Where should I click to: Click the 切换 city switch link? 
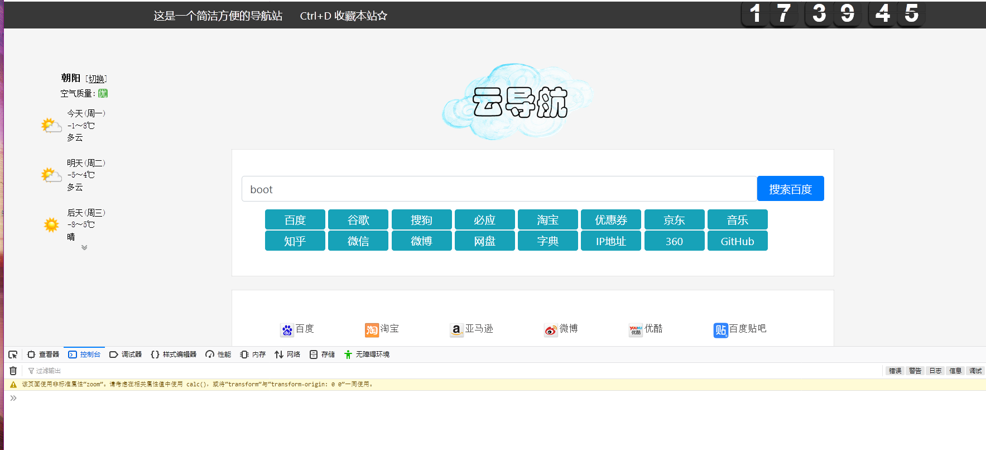pos(97,79)
